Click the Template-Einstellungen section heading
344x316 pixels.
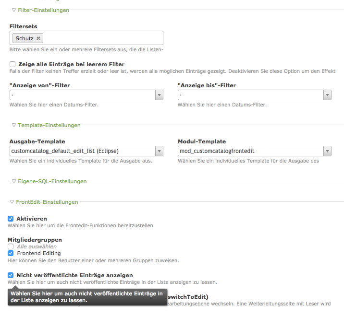pos(49,125)
